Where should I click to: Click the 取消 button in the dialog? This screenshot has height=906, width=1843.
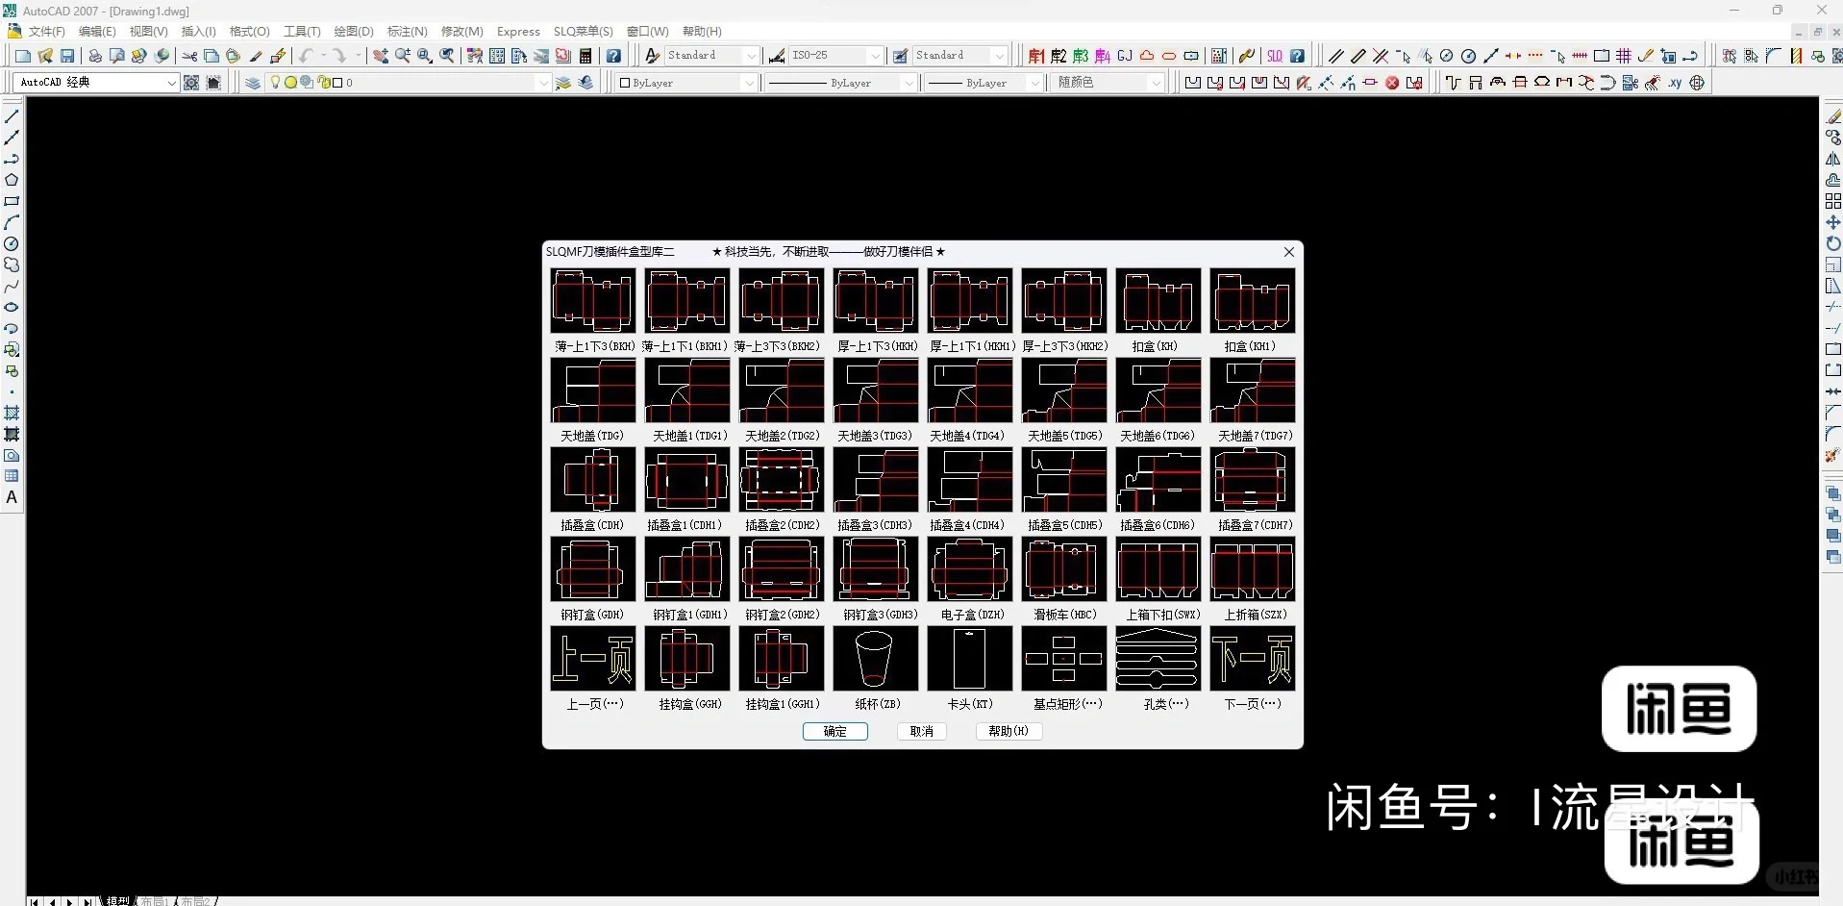pos(922,732)
